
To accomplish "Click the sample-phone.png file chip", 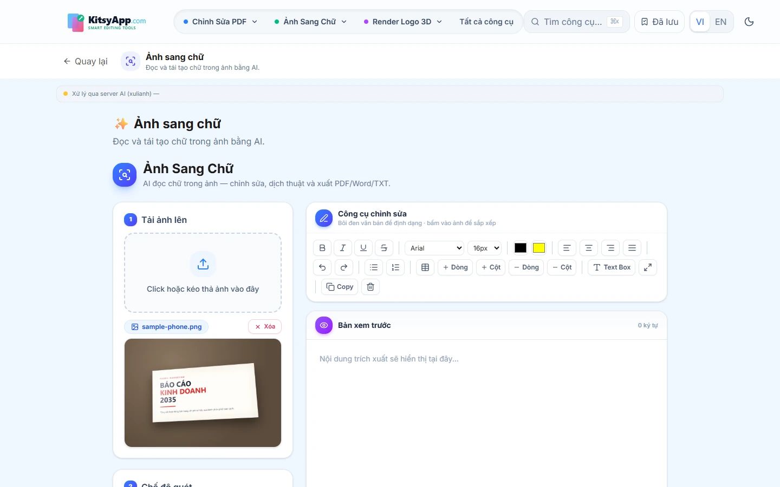I will point(166,327).
